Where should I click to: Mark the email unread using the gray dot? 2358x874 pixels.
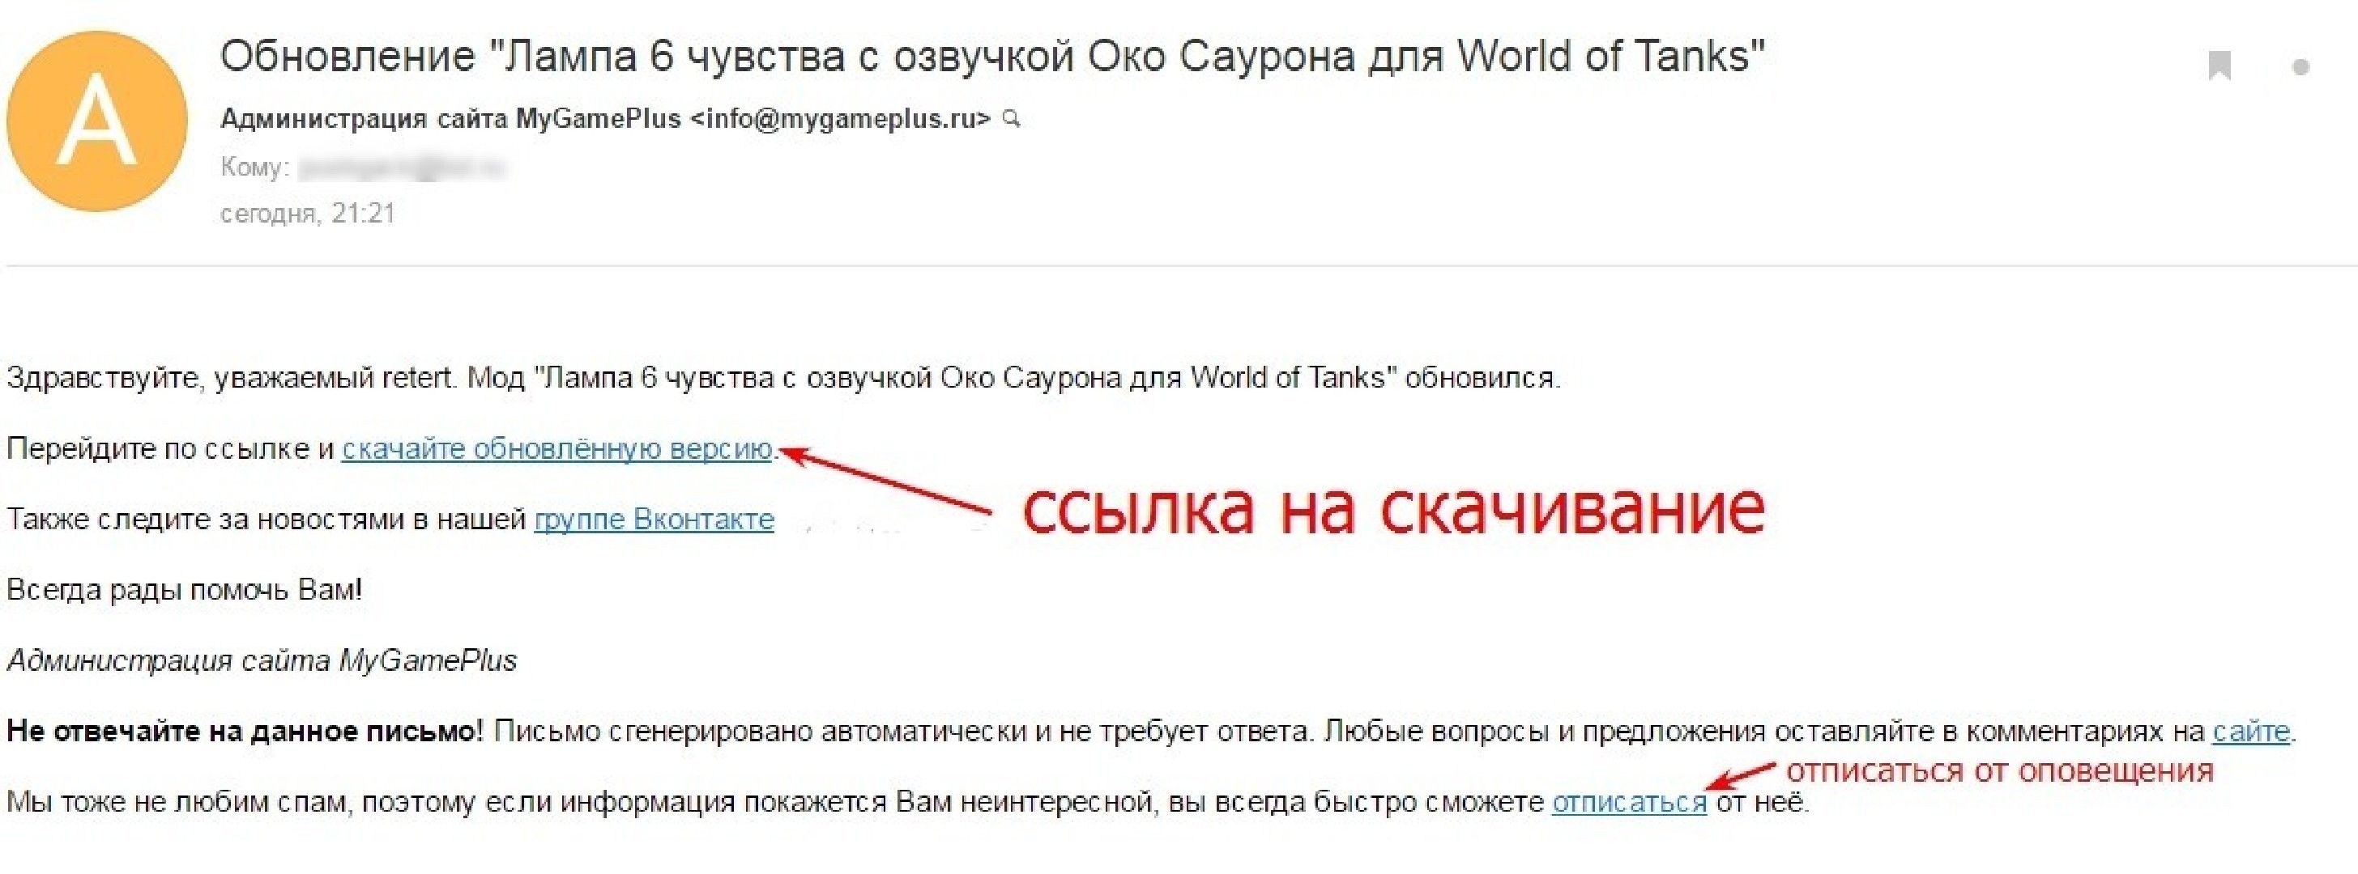coord(2301,66)
